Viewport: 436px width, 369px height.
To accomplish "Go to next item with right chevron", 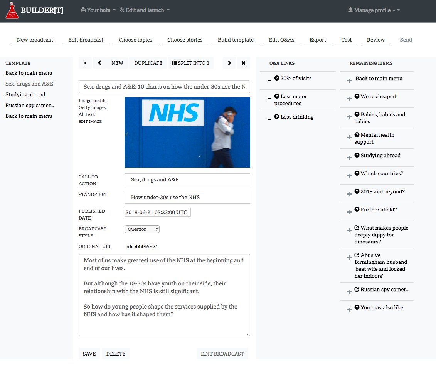I will pos(229,63).
